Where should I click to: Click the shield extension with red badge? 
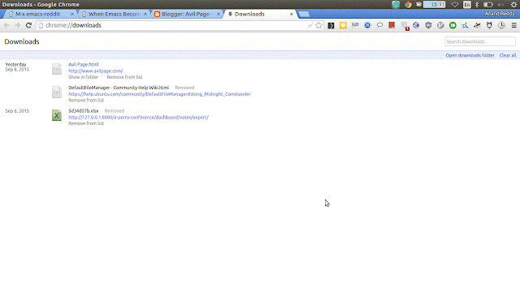pyautogui.click(x=405, y=26)
